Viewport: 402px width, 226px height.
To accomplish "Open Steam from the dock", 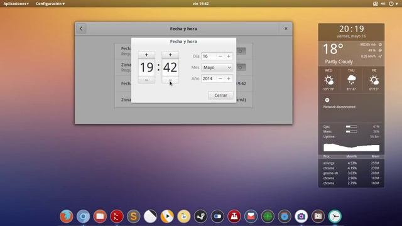I will point(200,216).
